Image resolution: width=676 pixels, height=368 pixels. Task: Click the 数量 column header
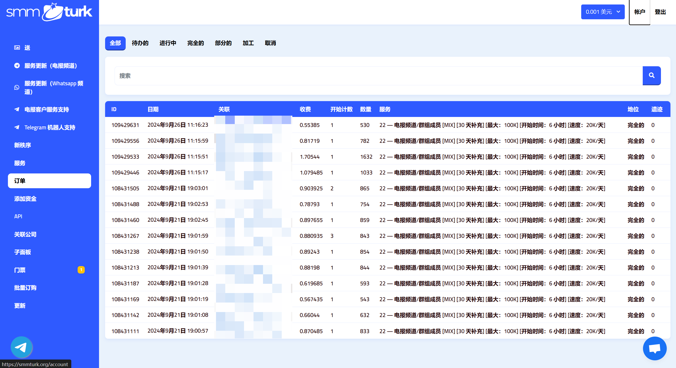[x=365, y=109]
